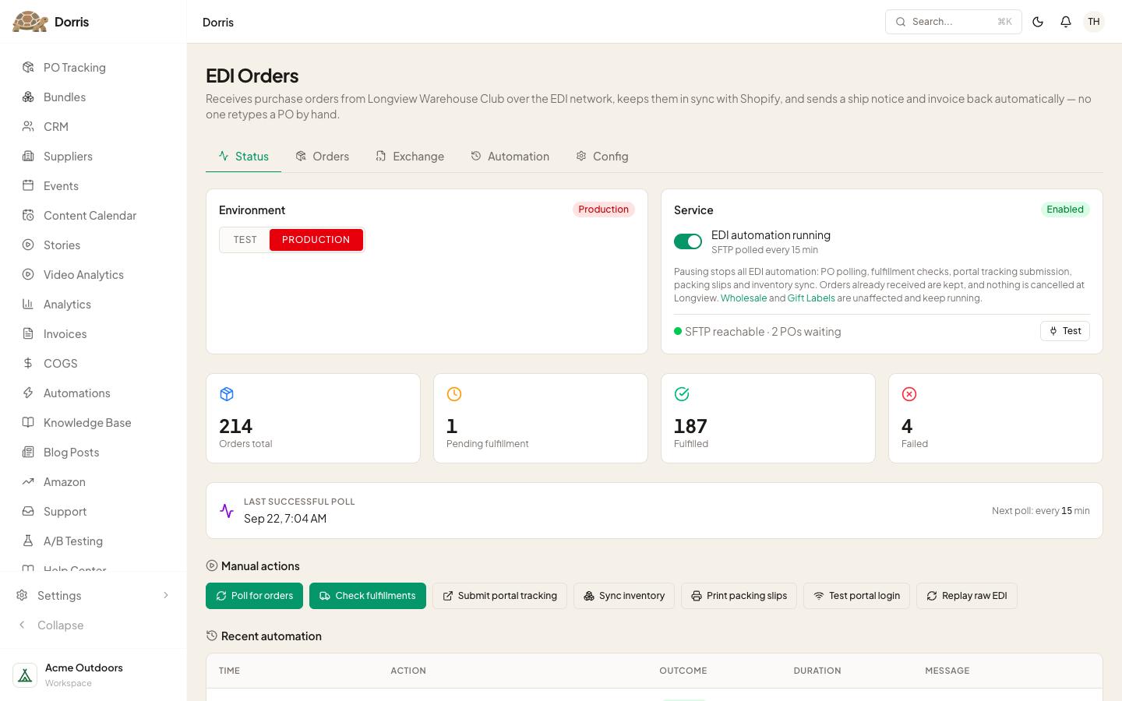
Task: Follow the Wholesale link
Action: click(x=743, y=298)
